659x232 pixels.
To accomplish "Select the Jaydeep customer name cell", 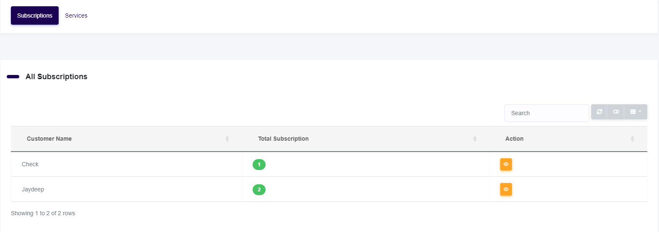I will [33, 189].
